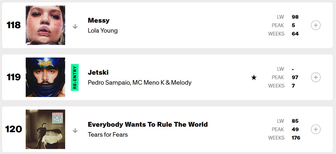Open the Messy album cover thumbnail
This screenshot has height=154, width=336.
click(x=45, y=25)
